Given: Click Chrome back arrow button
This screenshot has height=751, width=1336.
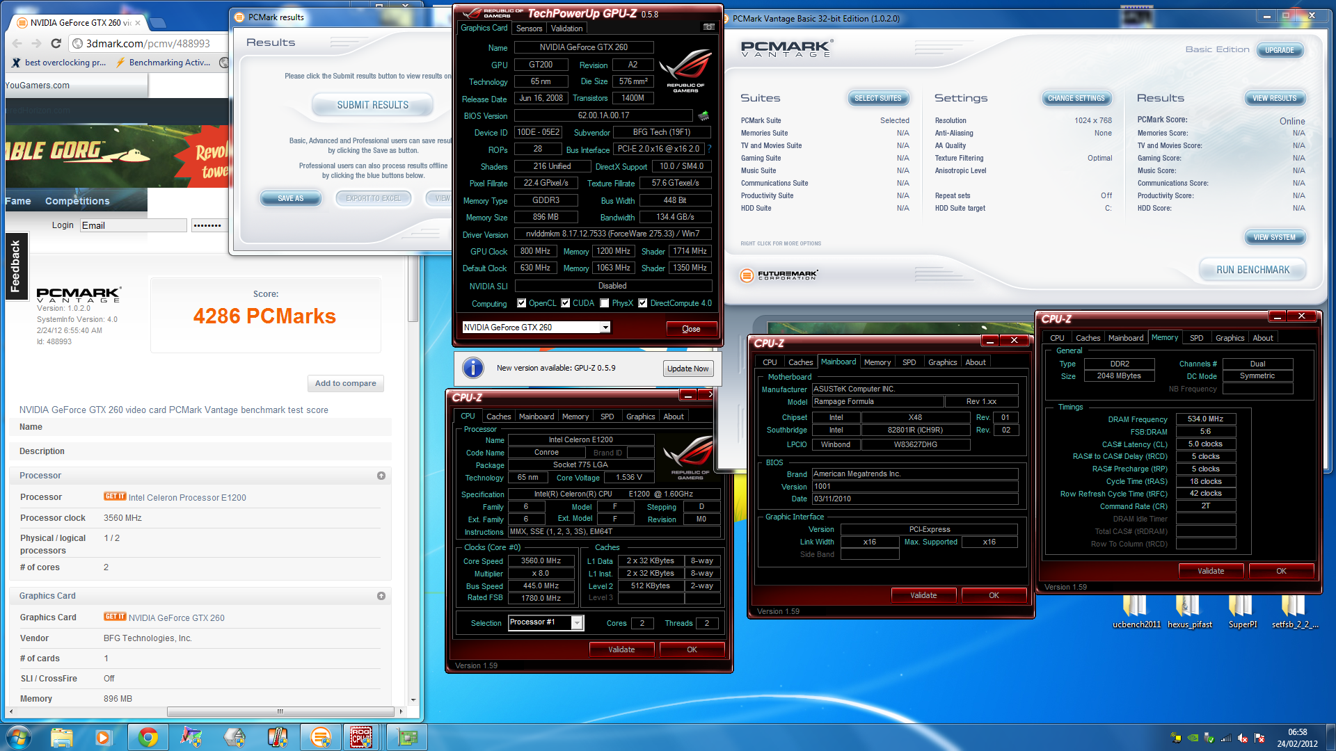Looking at the screenshot, I should coord(17,43).
